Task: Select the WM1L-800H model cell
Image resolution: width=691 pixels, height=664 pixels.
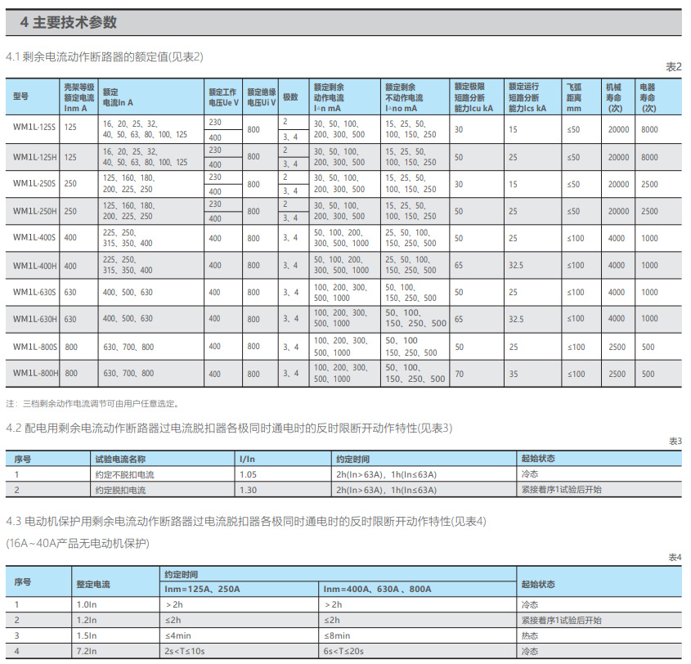Action: pos(34,373)
